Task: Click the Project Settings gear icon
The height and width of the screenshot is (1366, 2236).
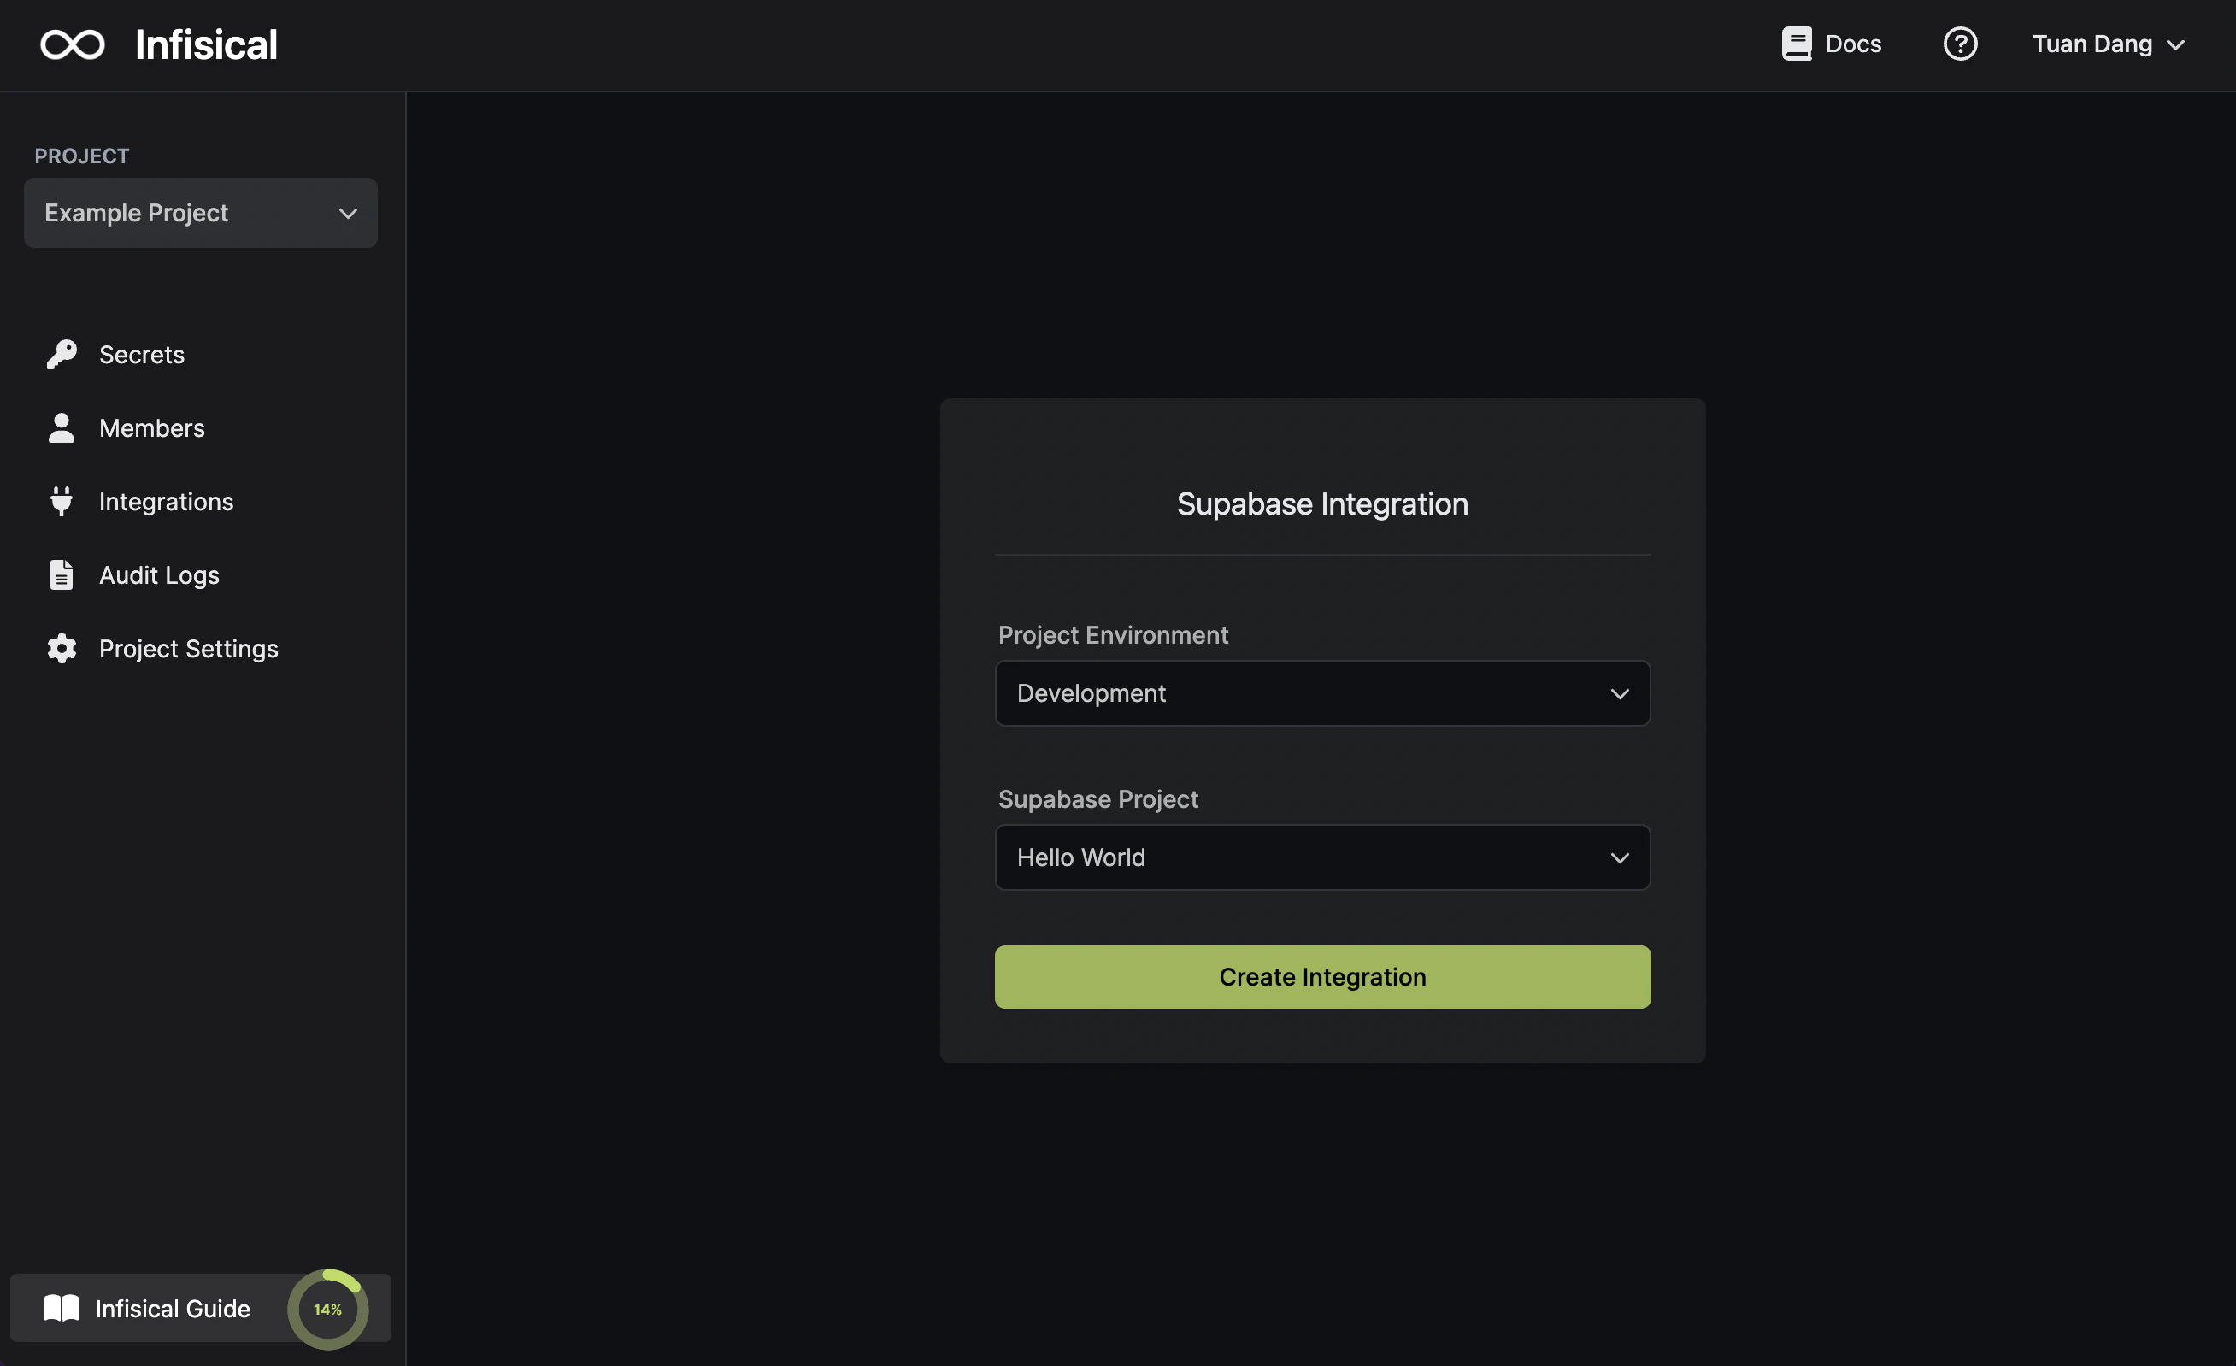Action: click(x=62, y=648)
